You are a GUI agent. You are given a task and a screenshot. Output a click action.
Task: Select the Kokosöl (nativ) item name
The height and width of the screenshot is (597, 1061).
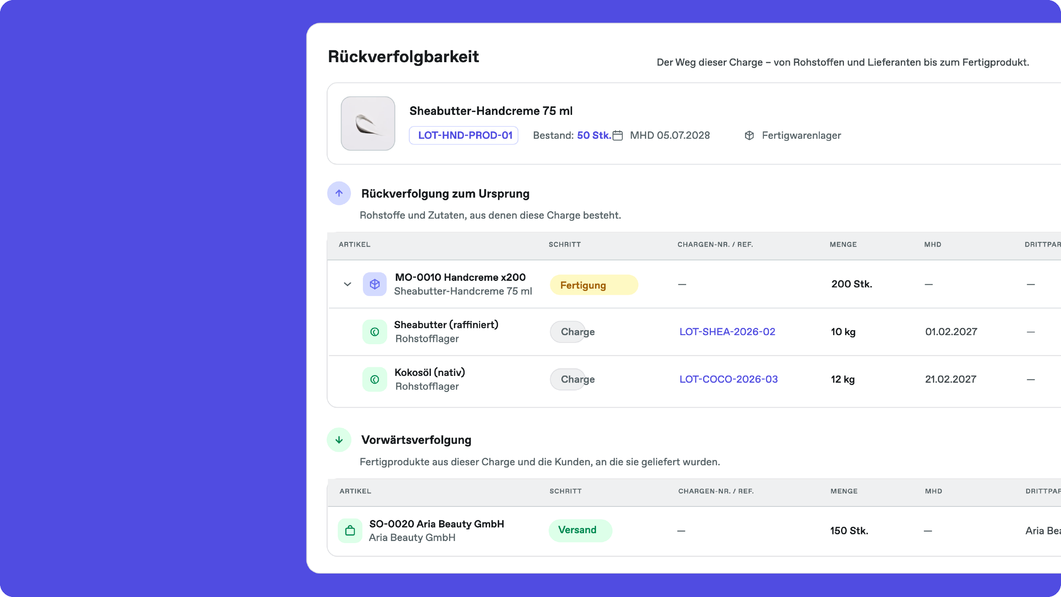coord(430,373)
